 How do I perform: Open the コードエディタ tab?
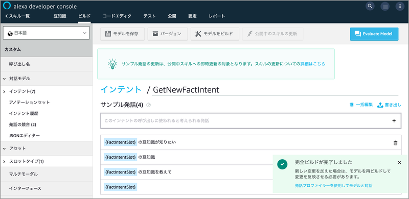[117, 16]
